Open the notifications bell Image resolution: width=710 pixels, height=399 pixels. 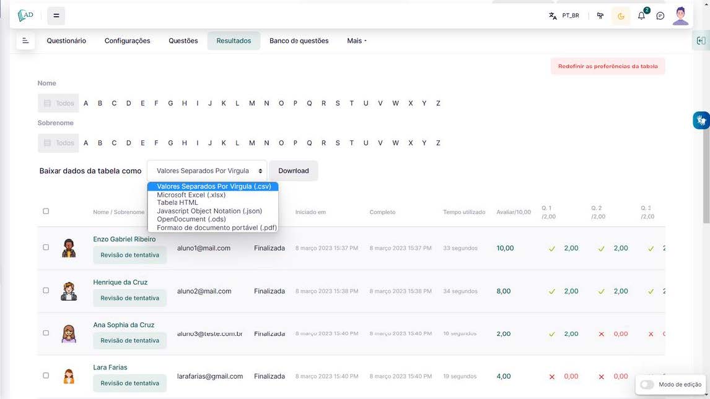[641, 16]
